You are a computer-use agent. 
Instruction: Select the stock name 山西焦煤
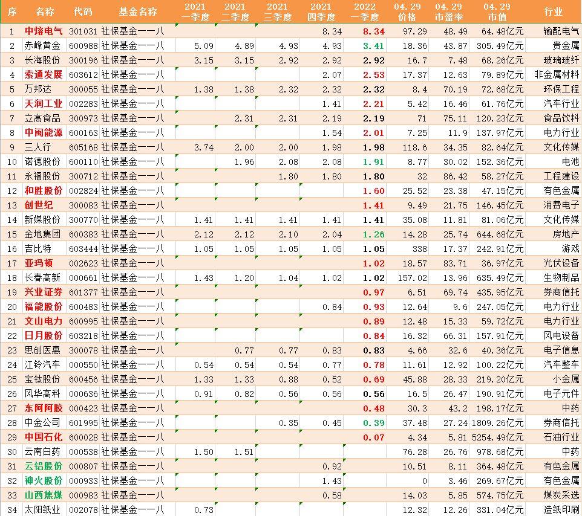pyautogui.click(x=44, y=495)
